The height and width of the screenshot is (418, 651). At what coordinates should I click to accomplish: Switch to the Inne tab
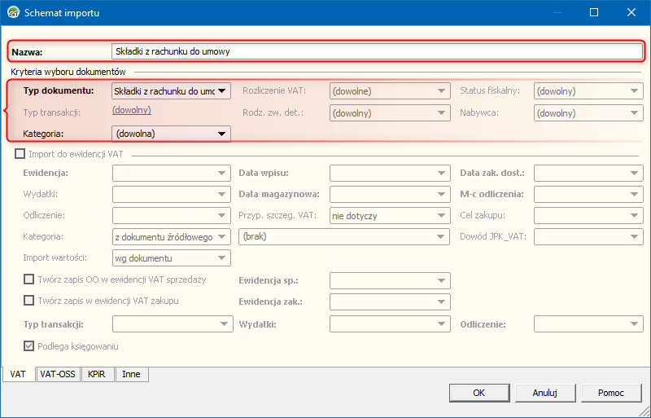(x=132, y=374)
